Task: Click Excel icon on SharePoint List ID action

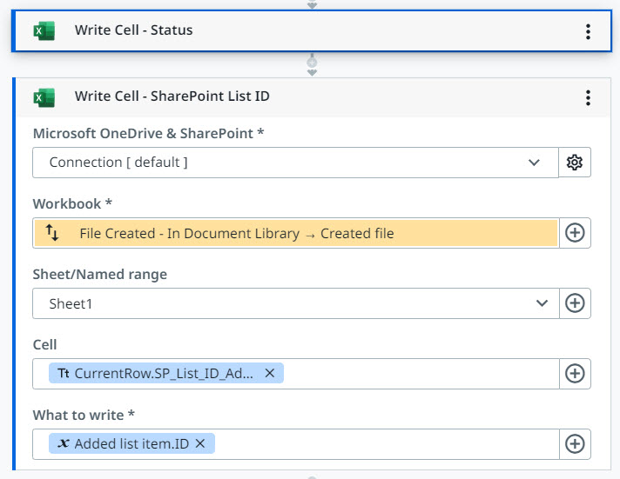Action: coord(44,96)
